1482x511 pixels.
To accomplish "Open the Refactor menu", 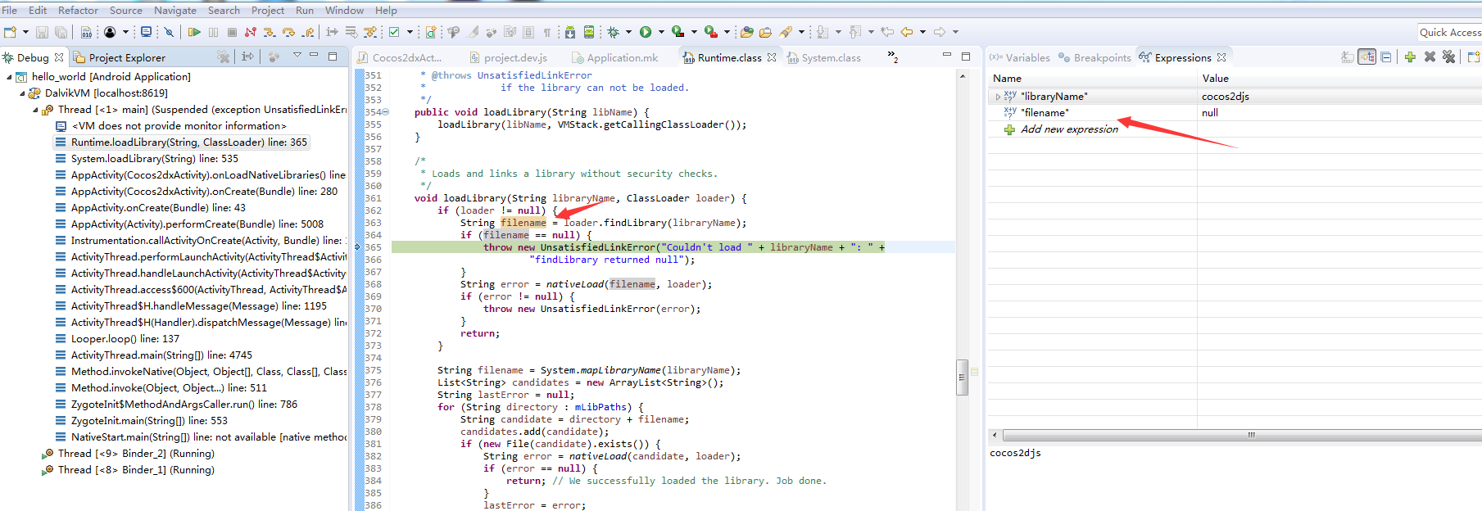I will [78, 10].
